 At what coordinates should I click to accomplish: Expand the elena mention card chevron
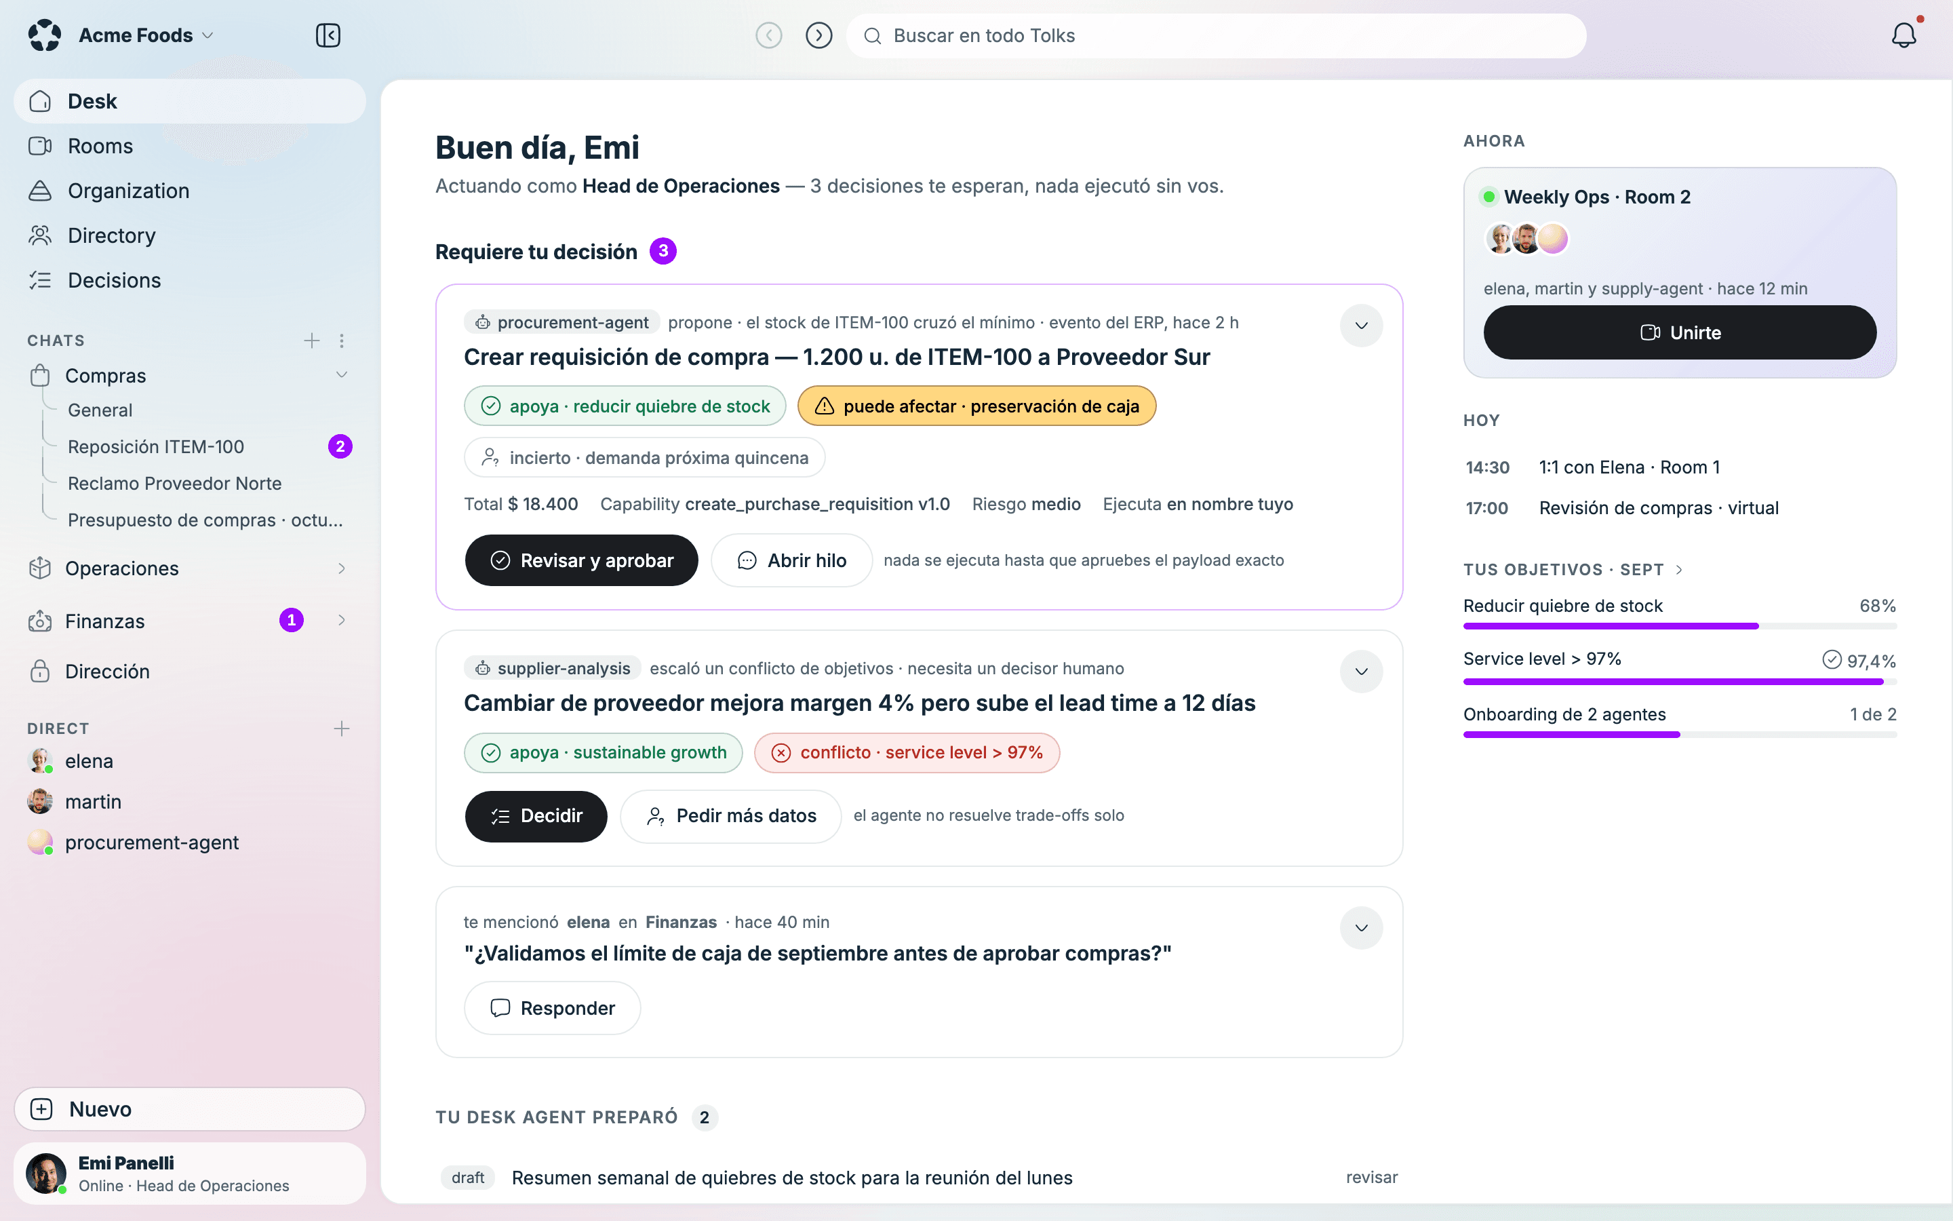tap(1362, 928)
